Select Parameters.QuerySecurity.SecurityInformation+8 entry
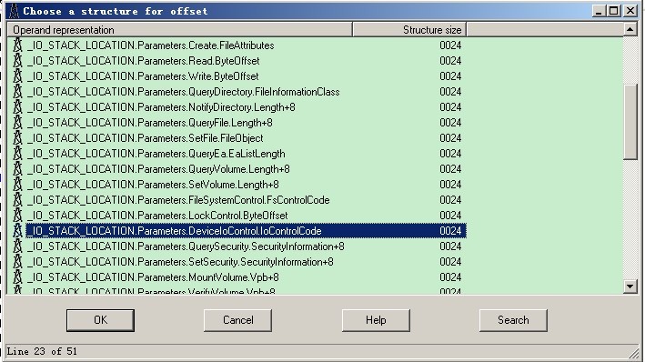This screenshot has height=362, width=645. (x=186, y=246)
